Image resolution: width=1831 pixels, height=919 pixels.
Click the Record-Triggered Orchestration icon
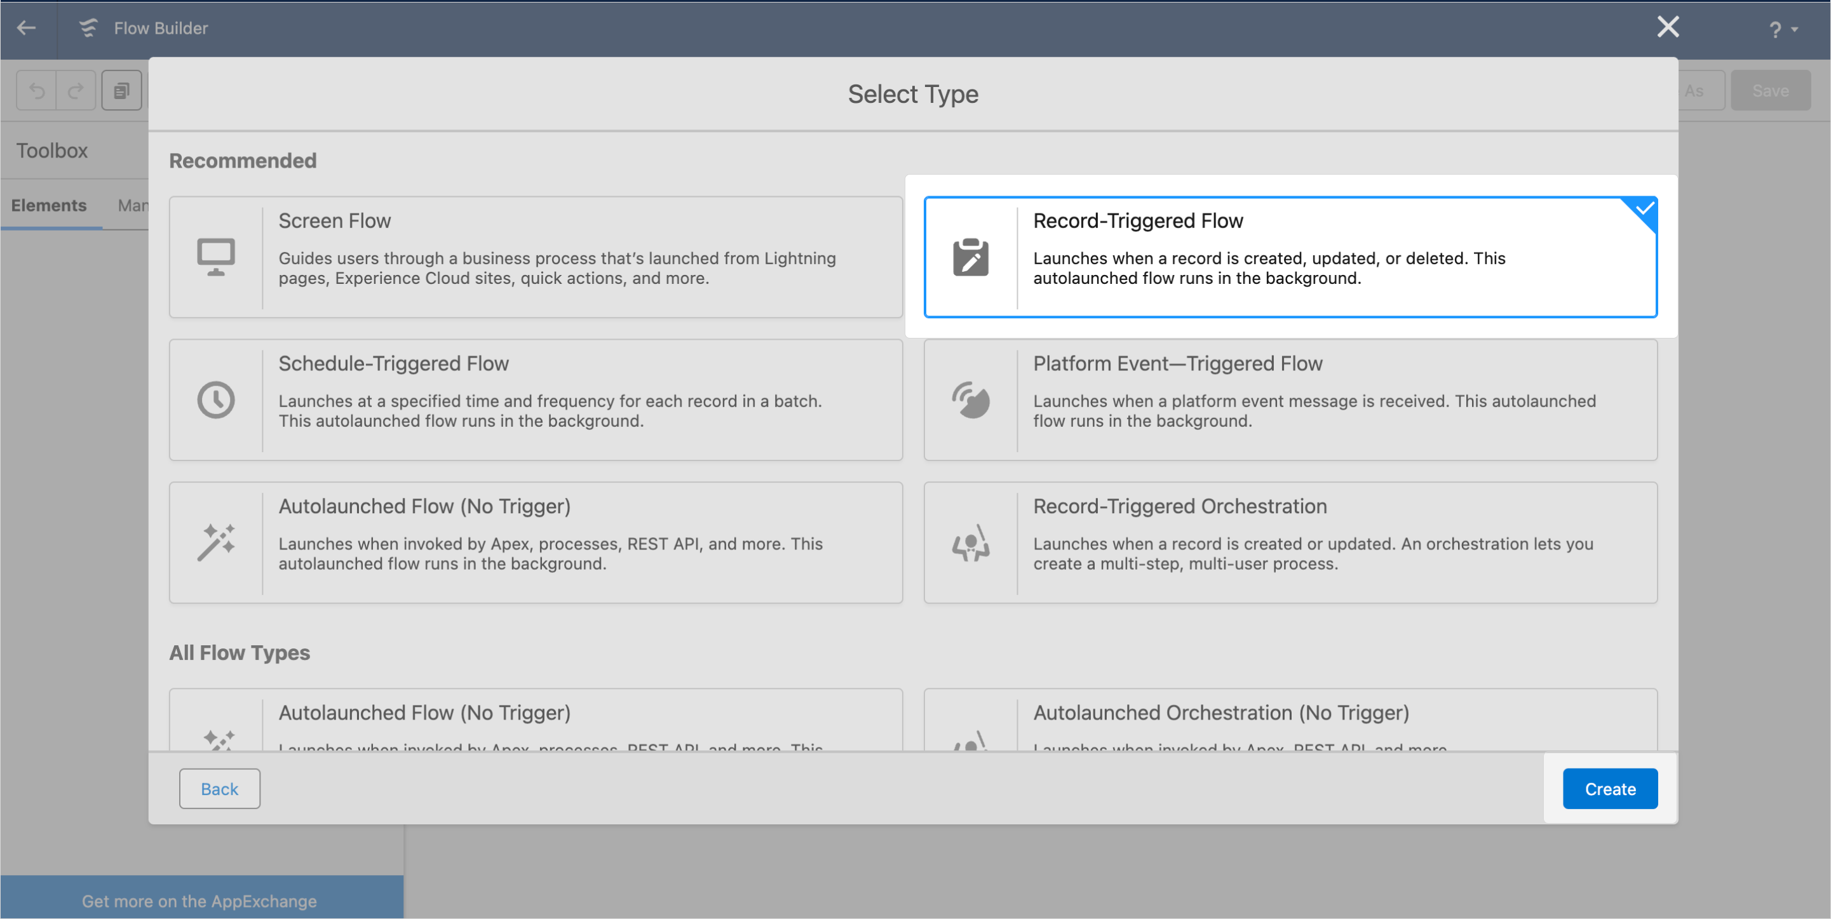[970, 542]
